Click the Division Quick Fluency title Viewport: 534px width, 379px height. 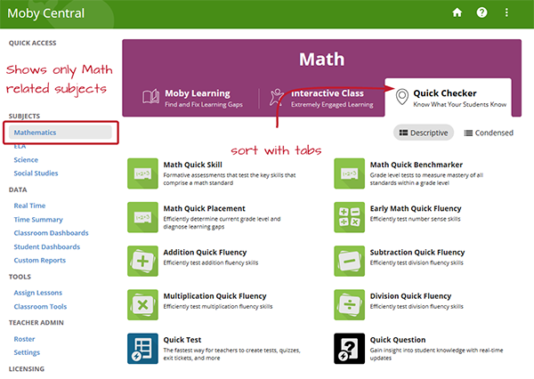[x=410, y=296]
